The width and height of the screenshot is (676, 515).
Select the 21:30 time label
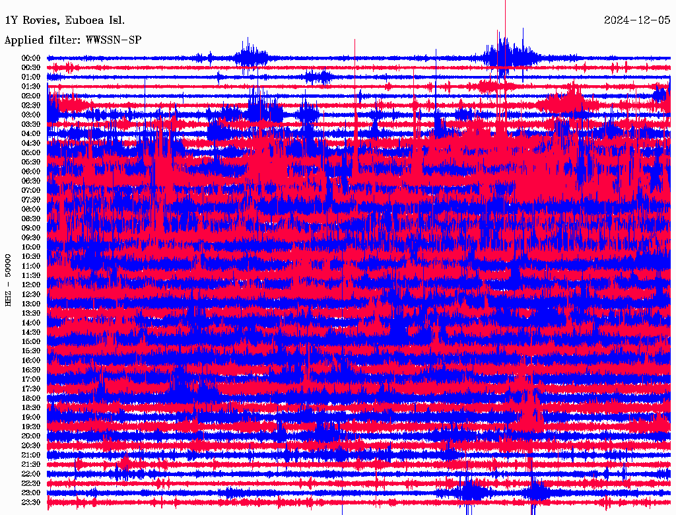point(31,464)
